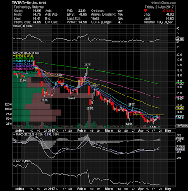188x191 pixels.
Task: Click the TWTR ticker symbol title
Action: (17, 3)
